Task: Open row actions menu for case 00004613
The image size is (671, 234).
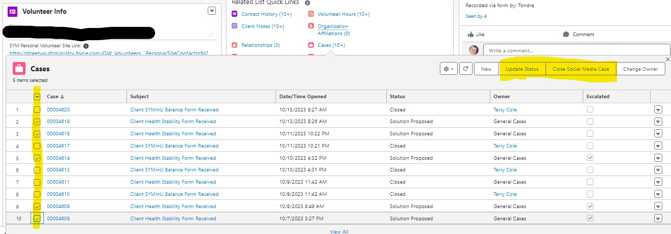Action: [x=658, y=170]
